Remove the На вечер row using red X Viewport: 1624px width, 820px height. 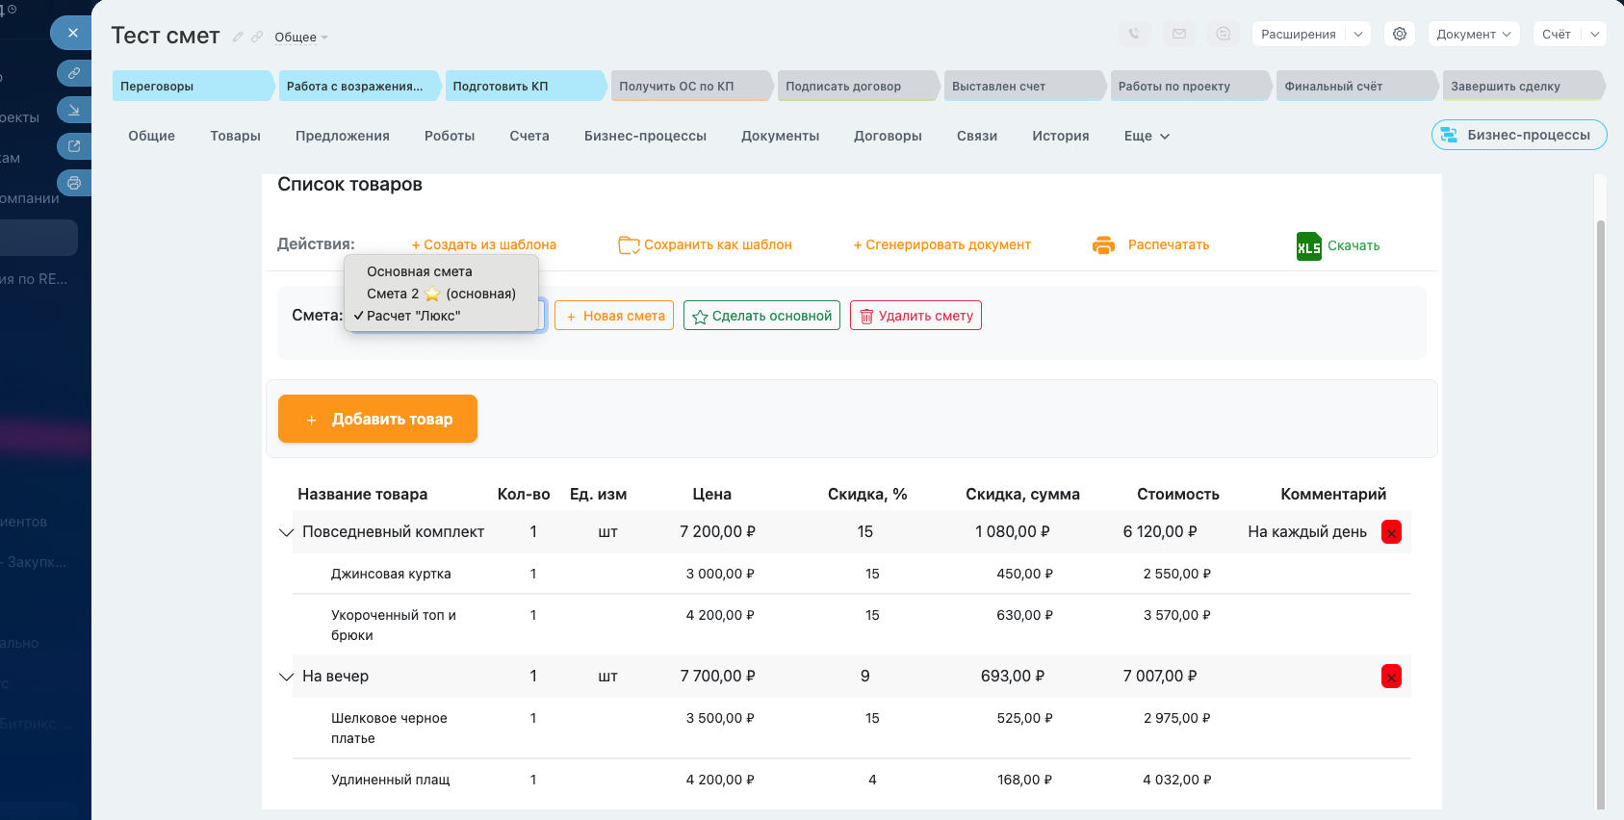pyautogui.click(x=1391, y=677)
